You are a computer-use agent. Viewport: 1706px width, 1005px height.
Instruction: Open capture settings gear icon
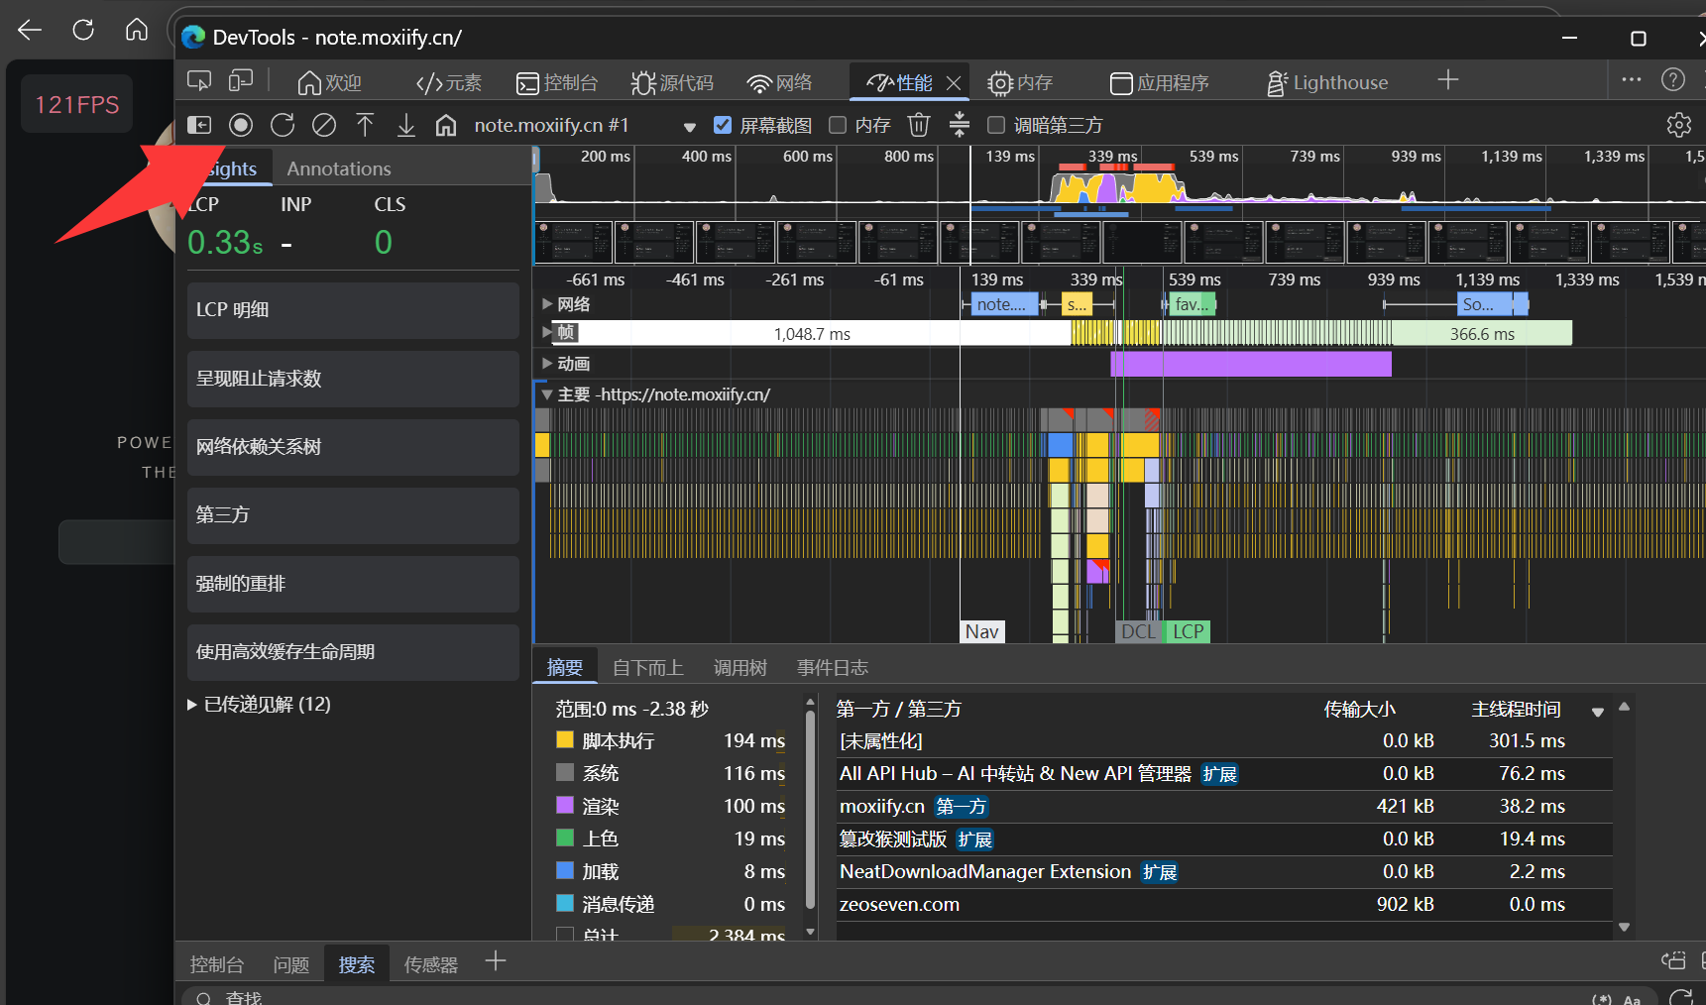point(1678,125)
